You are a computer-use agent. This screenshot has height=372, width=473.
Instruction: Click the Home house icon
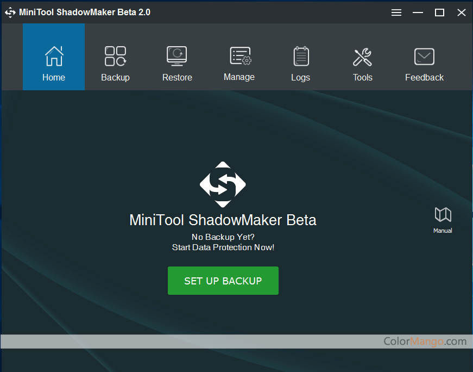point(54,56)
